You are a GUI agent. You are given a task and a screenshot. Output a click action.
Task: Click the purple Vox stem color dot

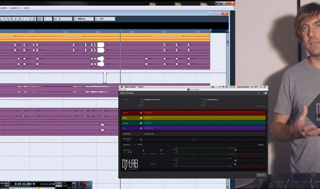pos(141,128)
